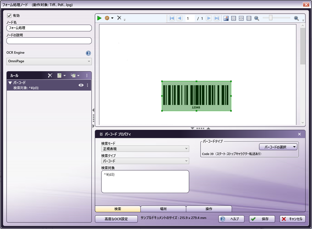Viewport: 312px width, 229px height.
Task: Open OCR Engine help question mark icon
Action: pos(88,53)
